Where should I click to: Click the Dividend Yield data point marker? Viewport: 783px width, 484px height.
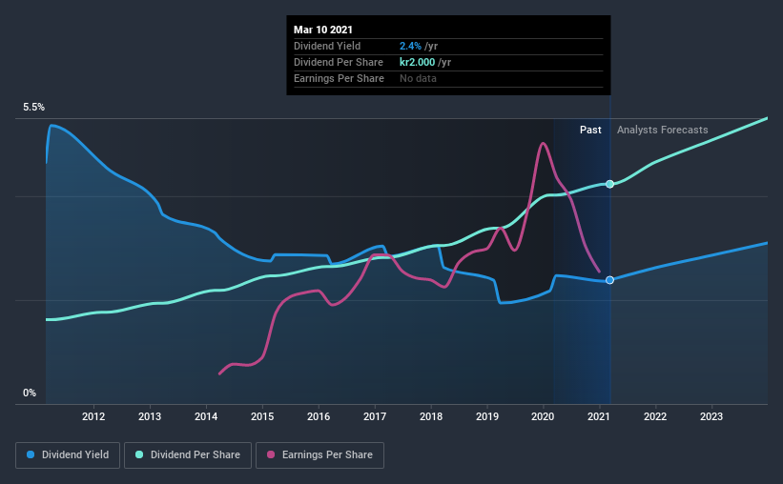(x=609, y=280)
